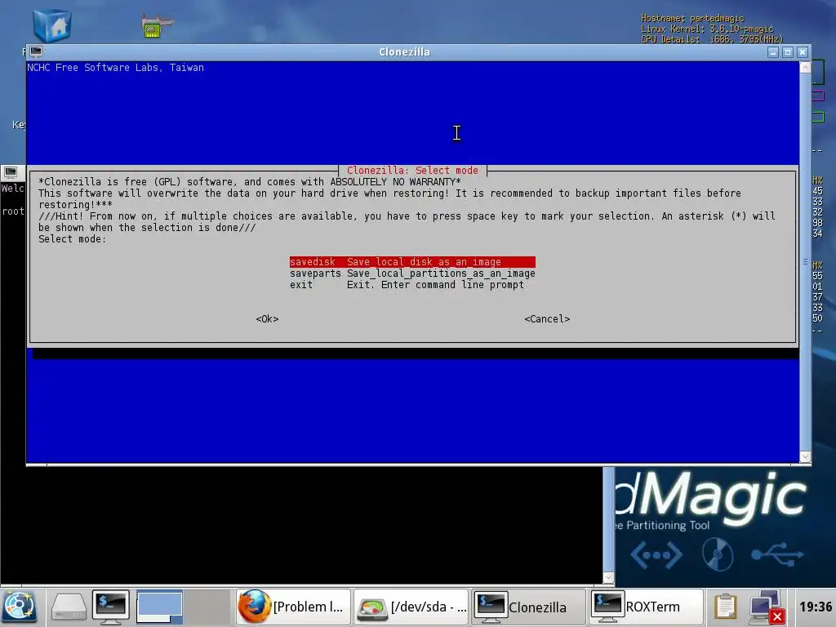Click the Clonezilla scrollbar down arrow
Image resolution: width=836 pixels, height=627 pixels.
coord(805,457)
